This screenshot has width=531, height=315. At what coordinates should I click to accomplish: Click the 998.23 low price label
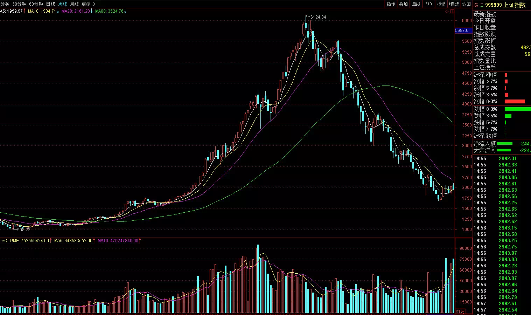23,230
